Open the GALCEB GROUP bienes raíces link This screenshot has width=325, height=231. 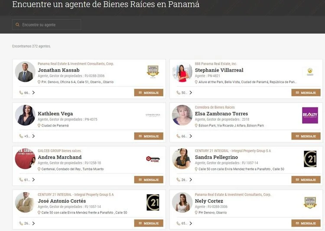pyautogui.click(x=60, y=151)
